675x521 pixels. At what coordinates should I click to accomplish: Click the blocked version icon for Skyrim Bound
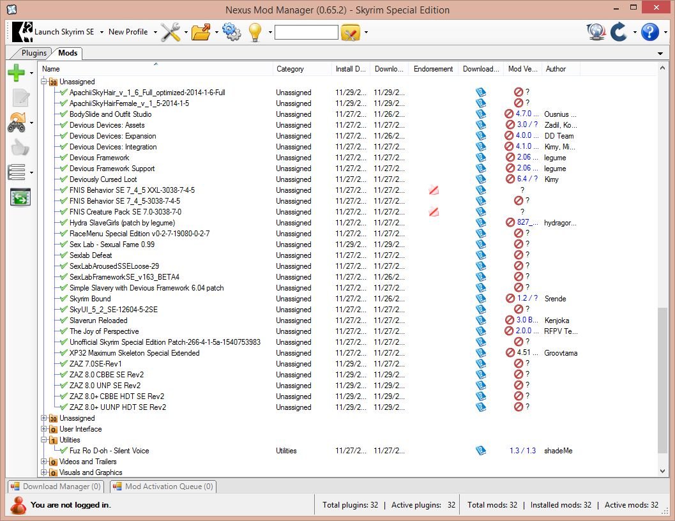pyautogui.click(x=510, y=298)
